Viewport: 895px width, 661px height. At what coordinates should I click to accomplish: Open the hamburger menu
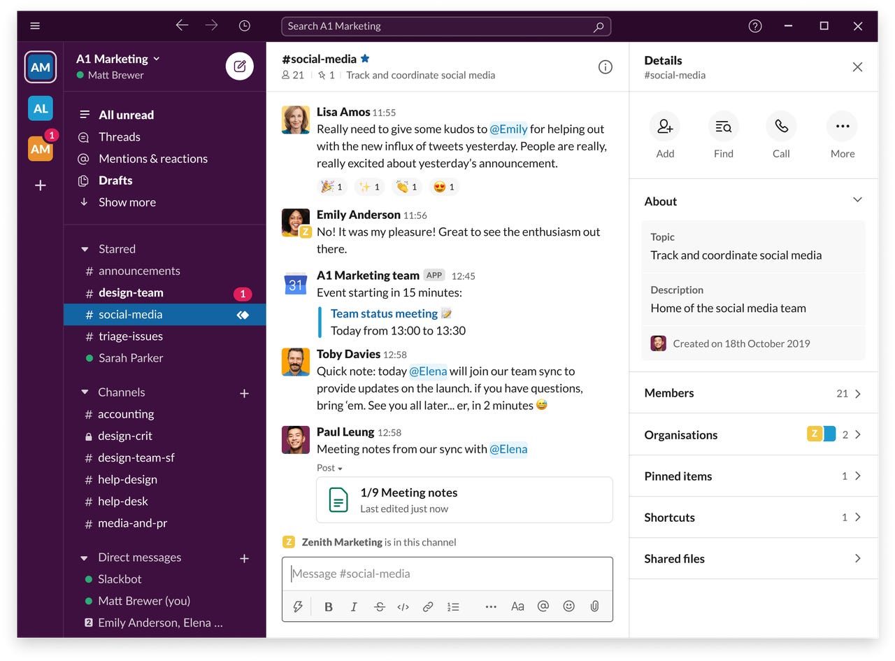[34, 25]
